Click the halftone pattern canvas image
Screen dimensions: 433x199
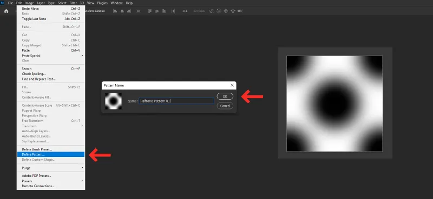pos(334,104)
